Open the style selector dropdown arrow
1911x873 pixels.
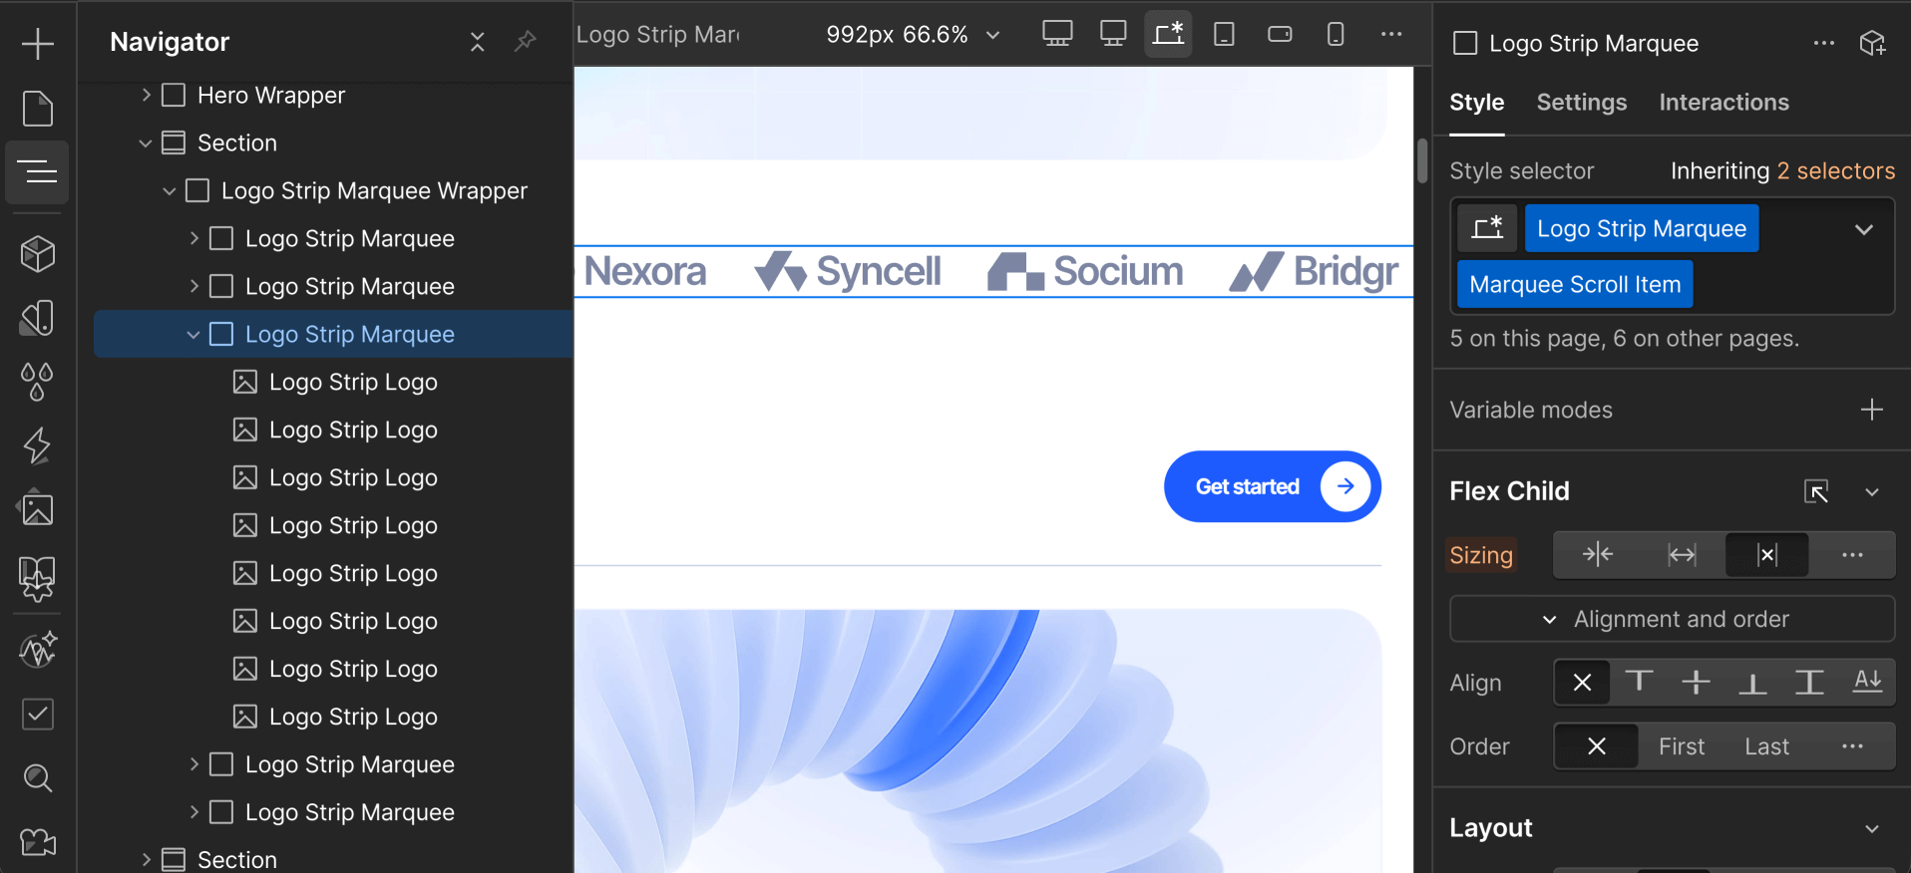pos(1863,229)
